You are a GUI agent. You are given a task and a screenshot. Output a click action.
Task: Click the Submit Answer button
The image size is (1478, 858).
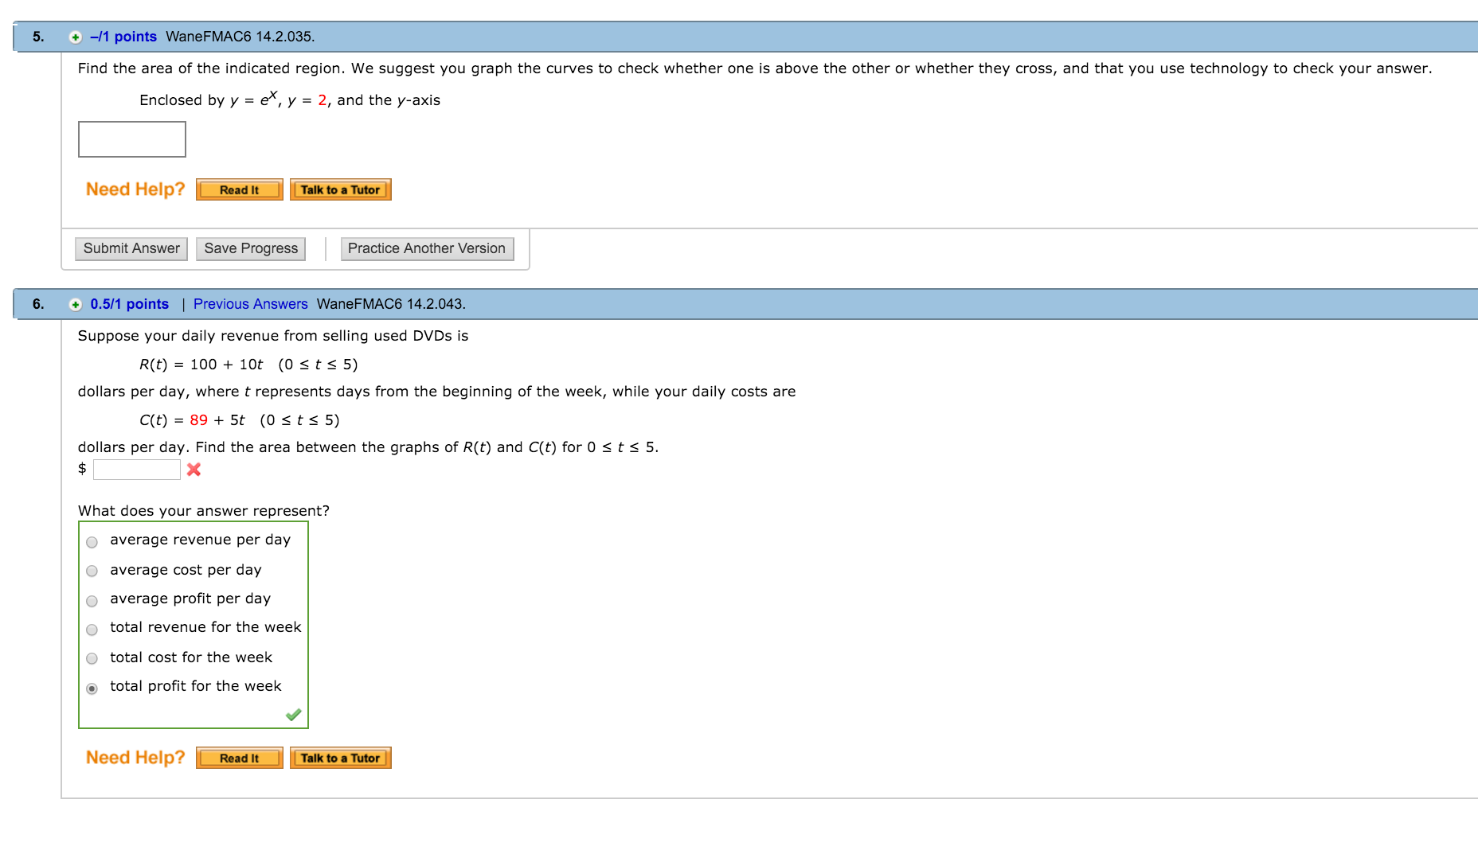(x=131, y=248)
